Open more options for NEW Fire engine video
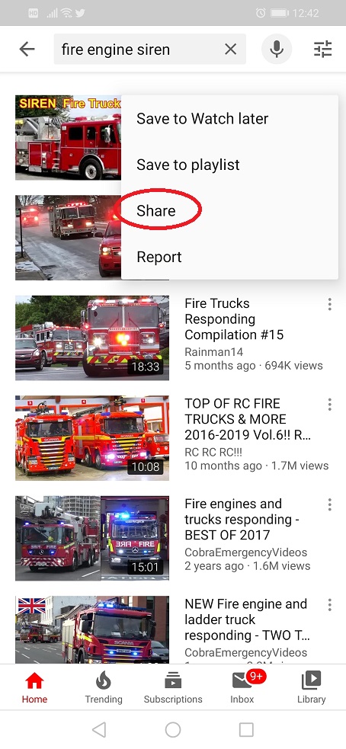The image size is (346, 749). pyautogui.click(x=329, y=605)
